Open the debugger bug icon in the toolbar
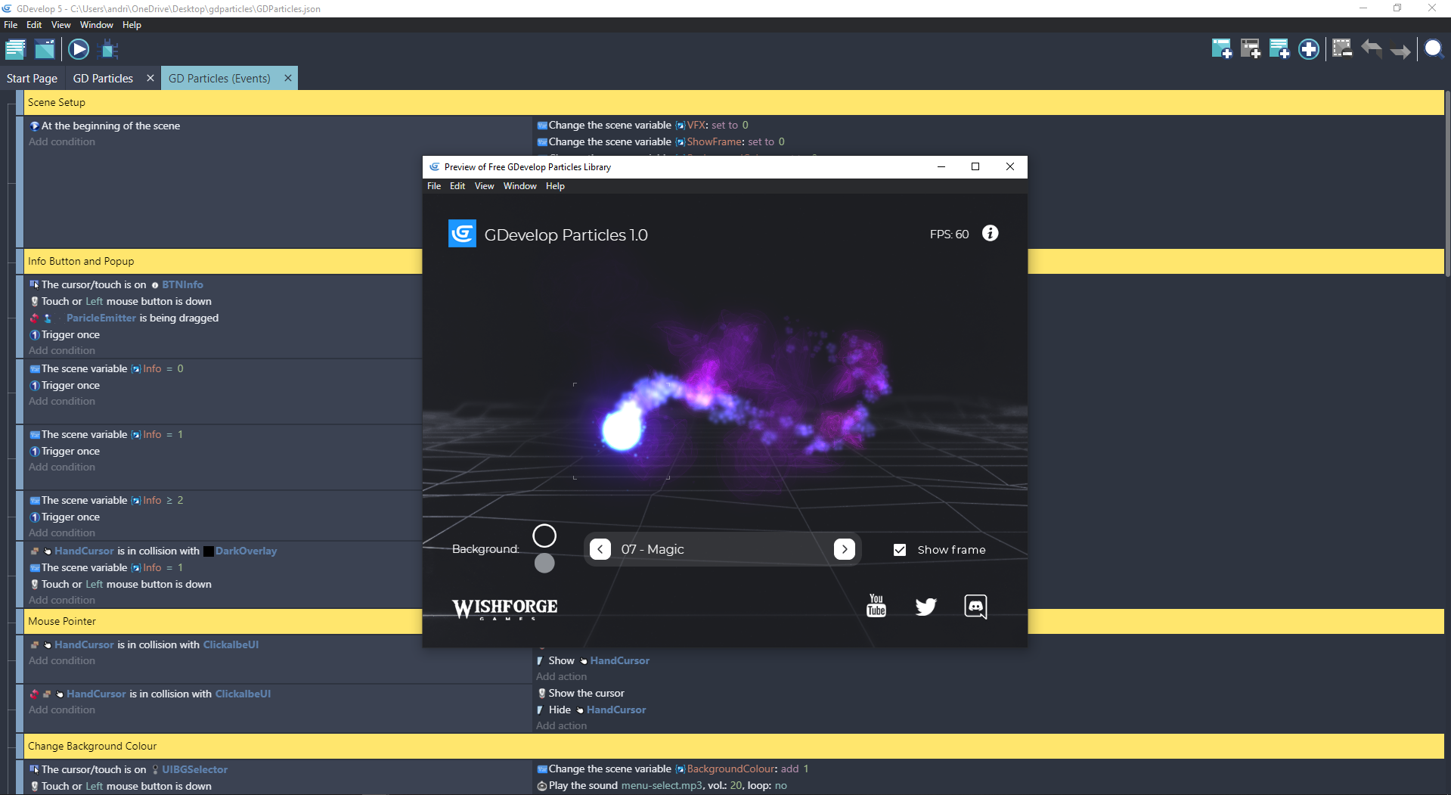 pos(109,50)
